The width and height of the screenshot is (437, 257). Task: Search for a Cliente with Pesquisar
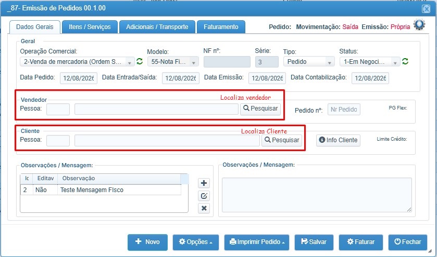click(282, 140)
